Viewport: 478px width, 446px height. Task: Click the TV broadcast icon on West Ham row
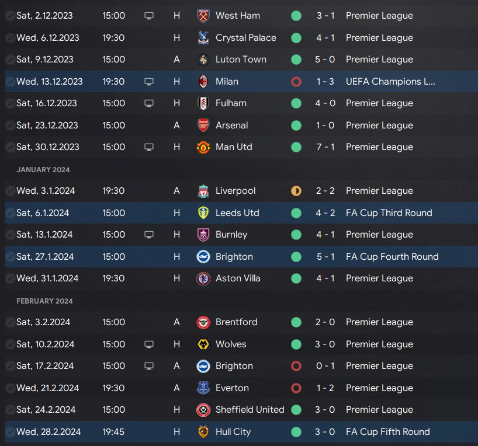(149, 16)
